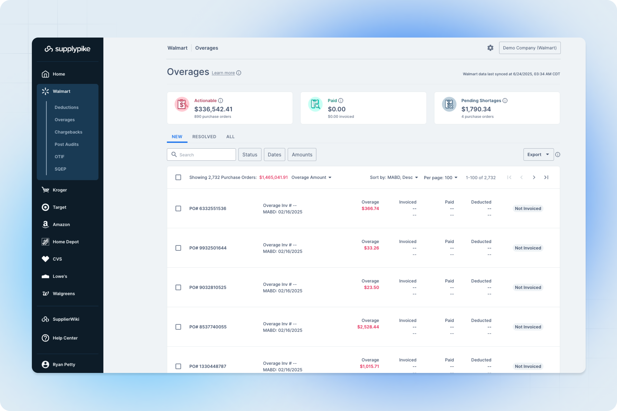This screenshot has width=617, height=411.
Task: Click the Walmart spark icon
Action: pos(45,91)
